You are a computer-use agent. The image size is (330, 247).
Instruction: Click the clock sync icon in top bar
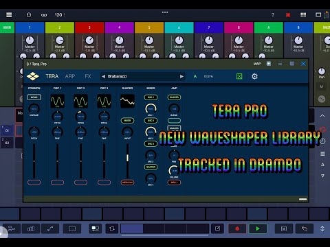29,15
